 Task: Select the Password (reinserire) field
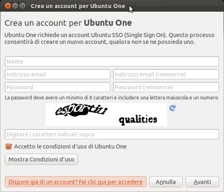[166, 87]
